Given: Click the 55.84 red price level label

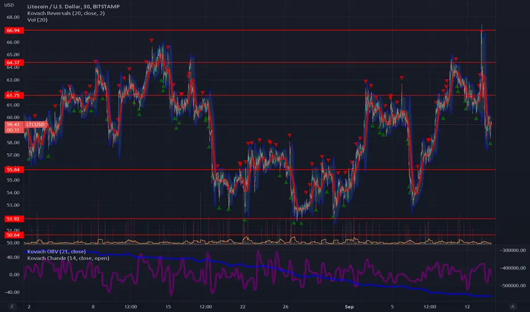Looking at the screenshot, I should pos(14,170).
